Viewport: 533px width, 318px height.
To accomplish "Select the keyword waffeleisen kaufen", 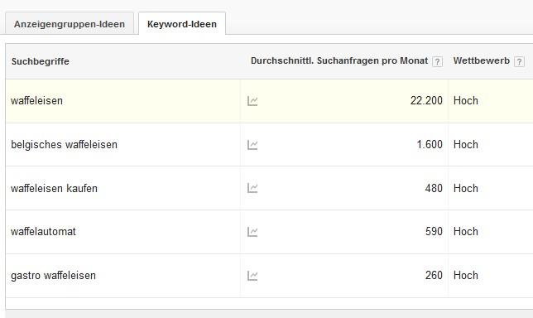I will 54,188.
